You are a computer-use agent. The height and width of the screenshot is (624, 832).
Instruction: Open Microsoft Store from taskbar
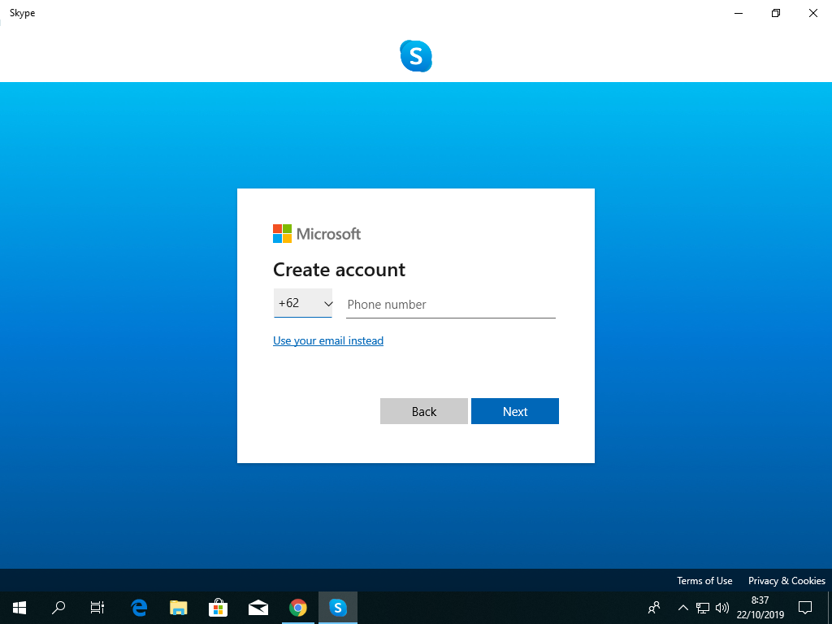[x=218, y=608]
